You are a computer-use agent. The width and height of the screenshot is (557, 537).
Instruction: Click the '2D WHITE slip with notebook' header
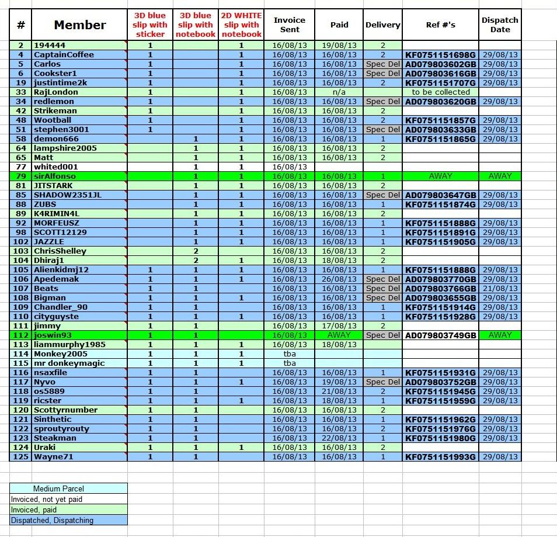[241, 25]
